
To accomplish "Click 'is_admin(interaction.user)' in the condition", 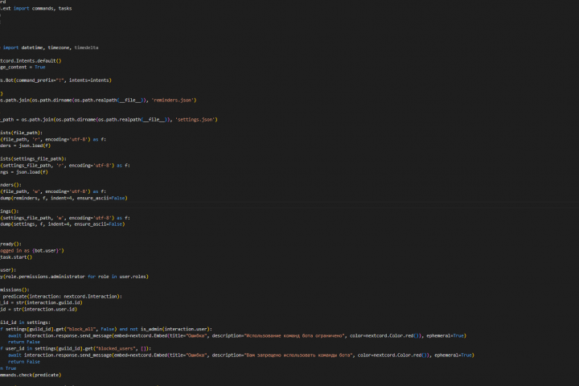I will [x=175, y=329].
